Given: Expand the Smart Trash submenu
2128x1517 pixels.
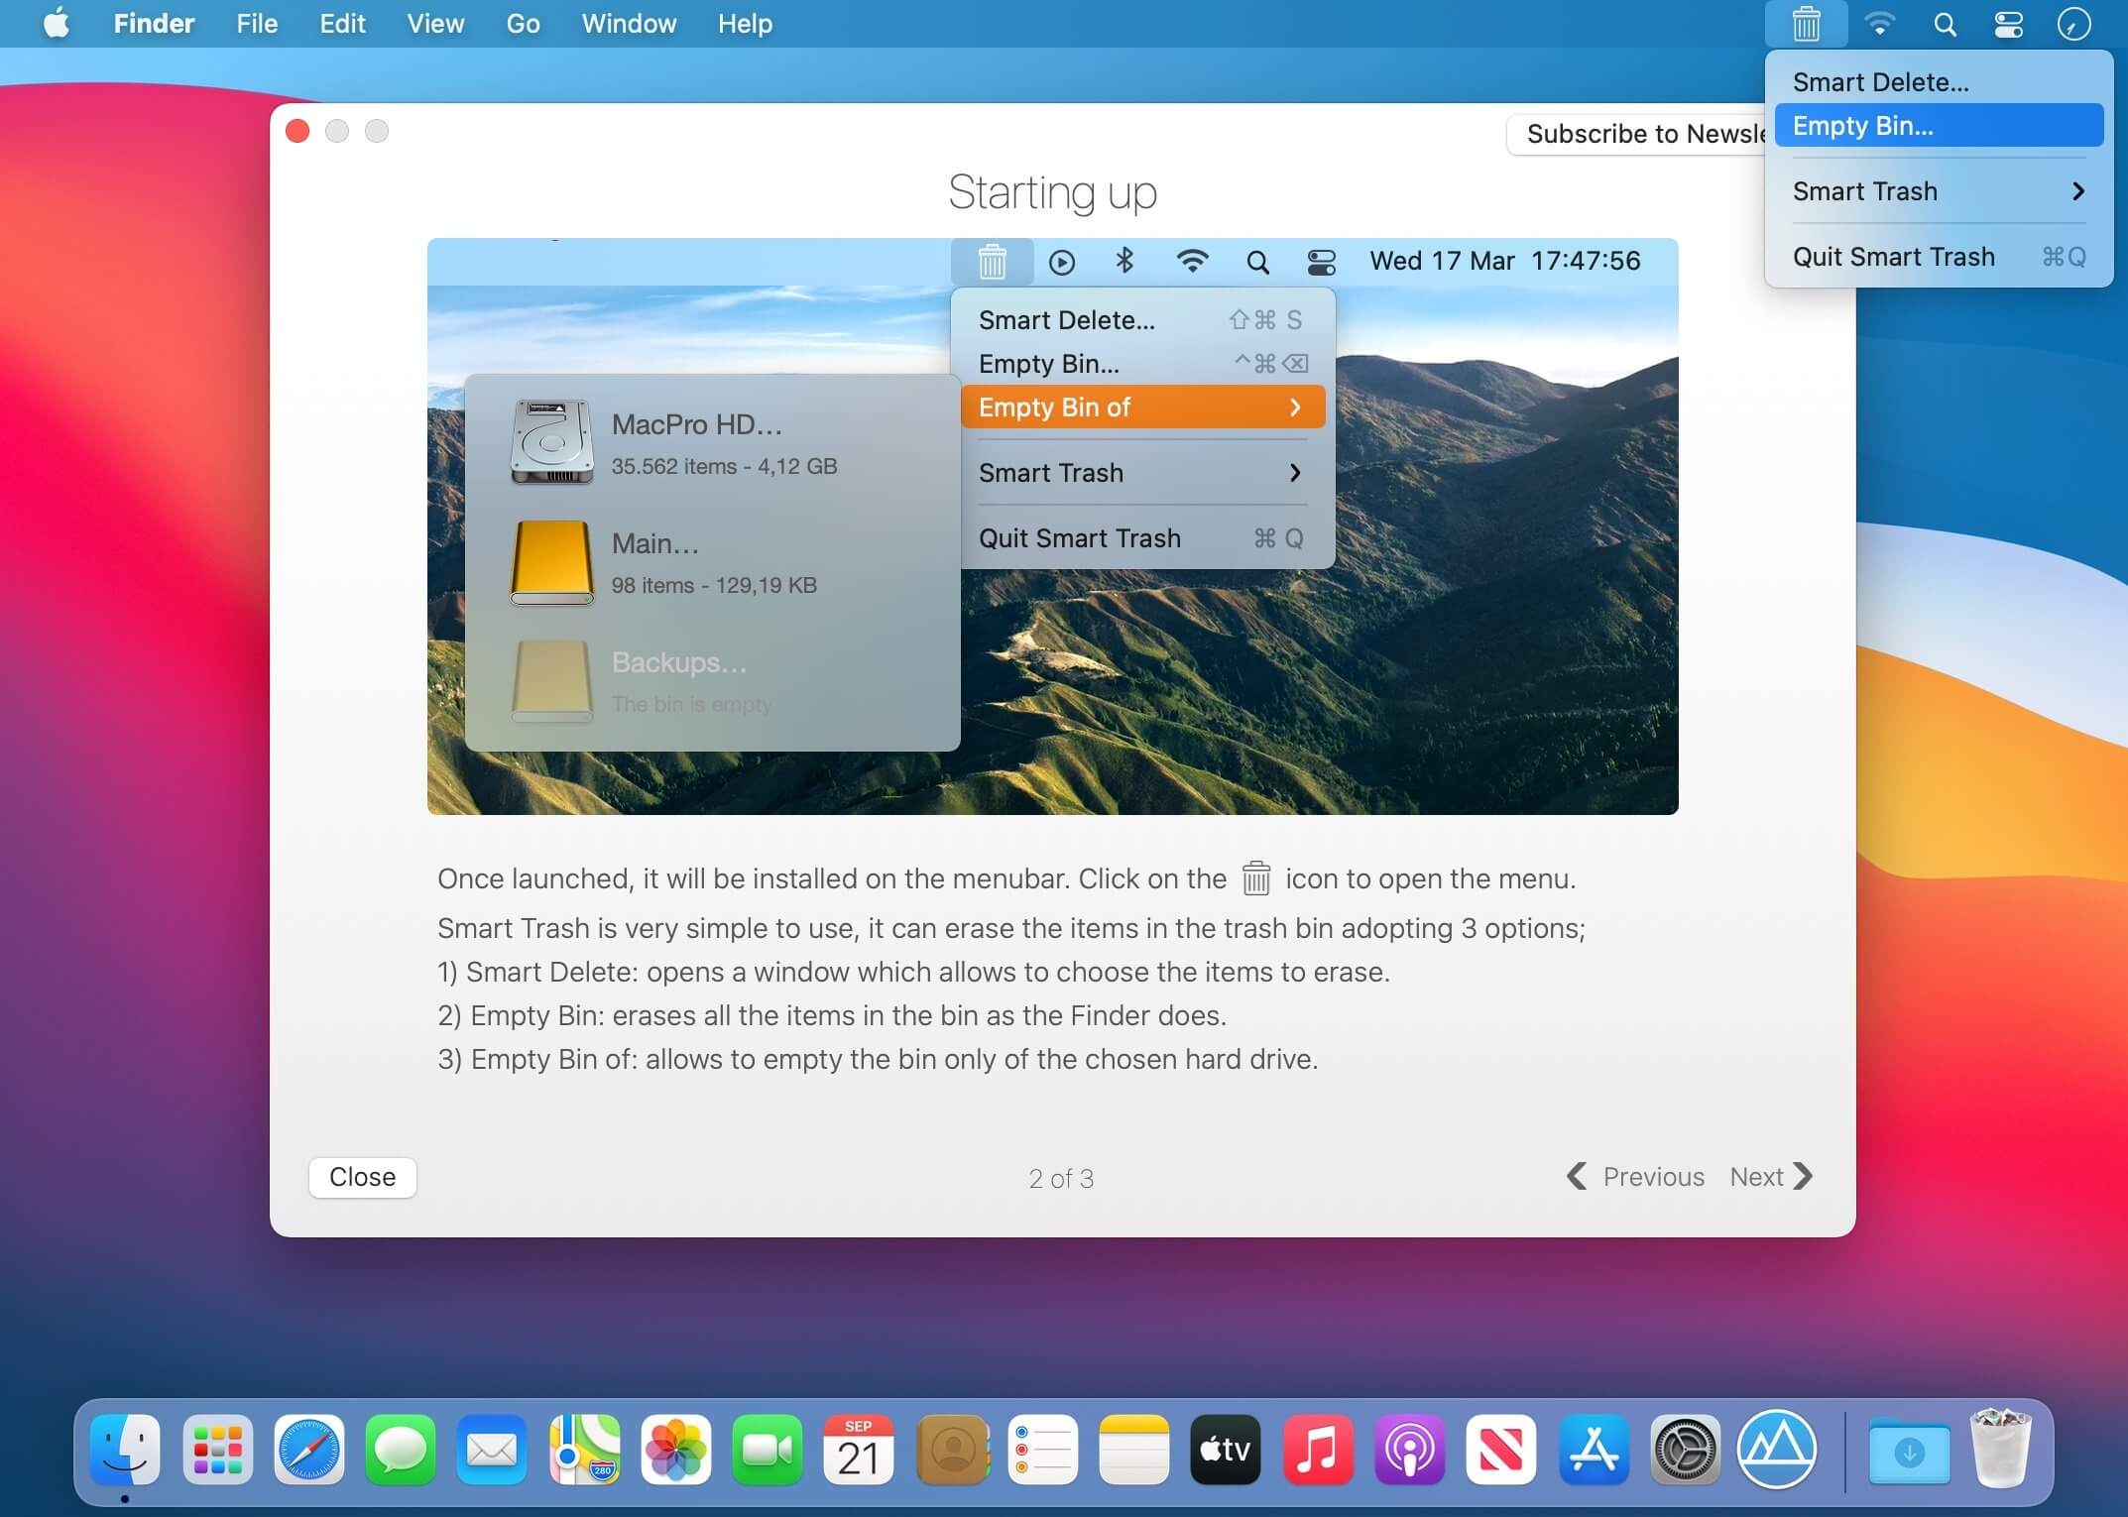Looking at the screenshot, I should pos(1939,191).
